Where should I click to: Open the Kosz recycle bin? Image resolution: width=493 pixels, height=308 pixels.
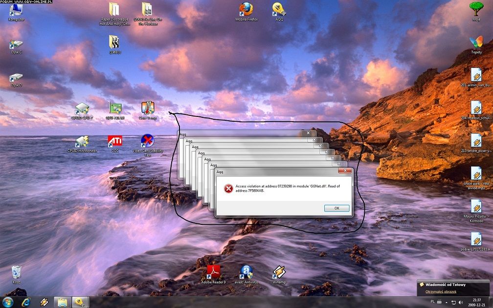click(16, 272)
